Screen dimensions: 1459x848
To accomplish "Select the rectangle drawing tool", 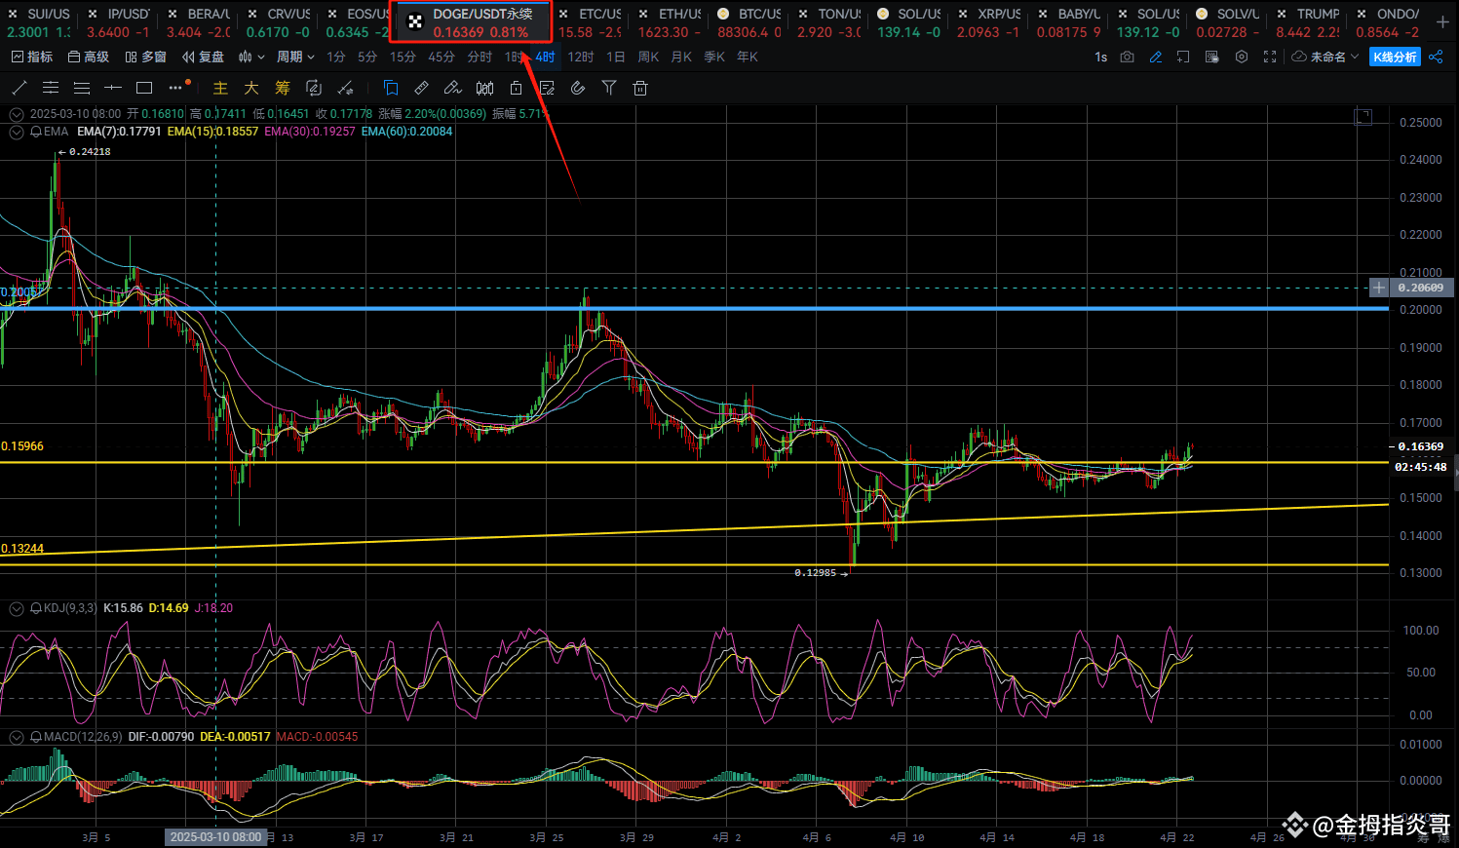I will (144, 88).
